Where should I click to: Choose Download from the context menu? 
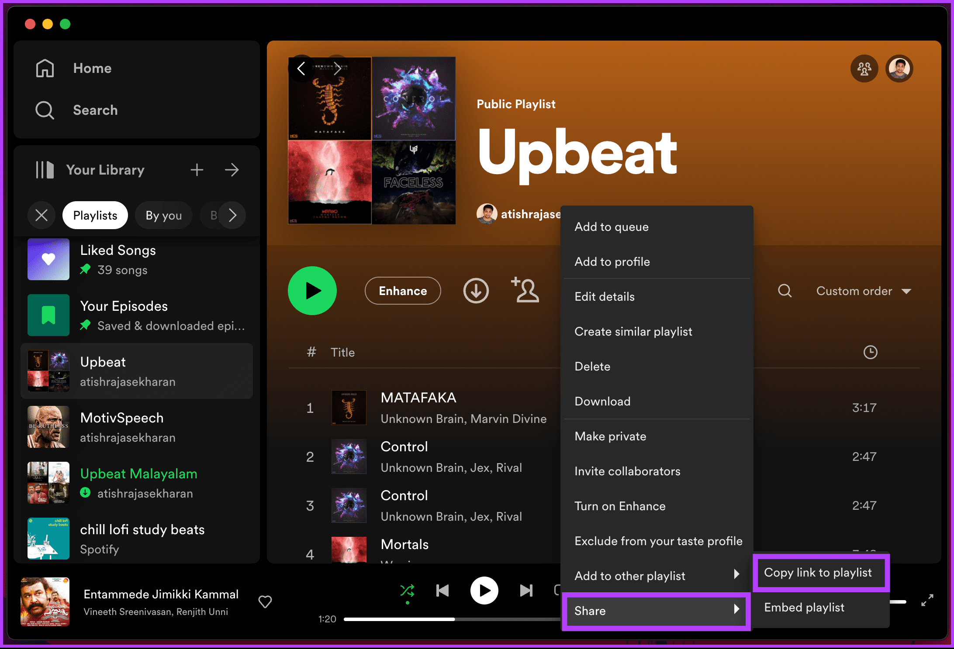[x=657, y=402]
